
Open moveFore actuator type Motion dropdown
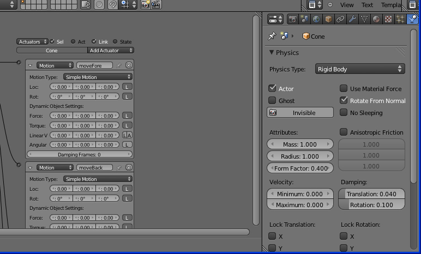[x=55, y=65]
